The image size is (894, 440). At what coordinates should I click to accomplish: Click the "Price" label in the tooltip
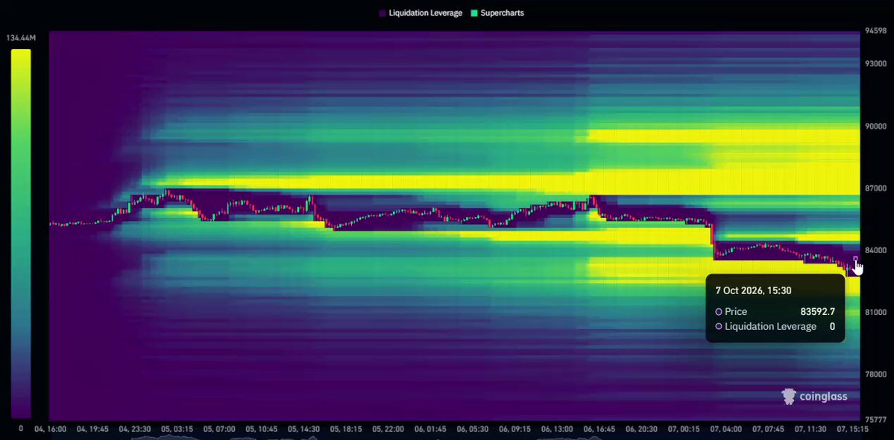coord(735,311)
